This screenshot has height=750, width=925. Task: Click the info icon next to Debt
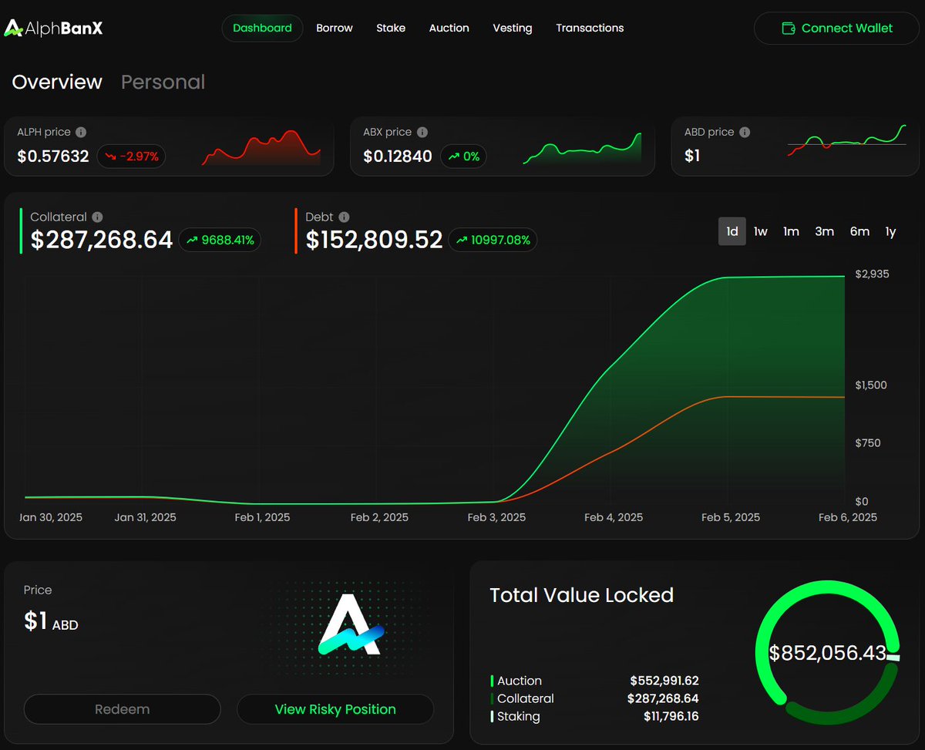344,217
